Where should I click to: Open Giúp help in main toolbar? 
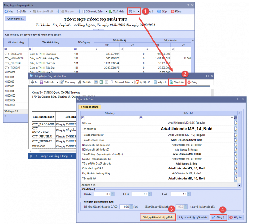click(x=162, y=12)
